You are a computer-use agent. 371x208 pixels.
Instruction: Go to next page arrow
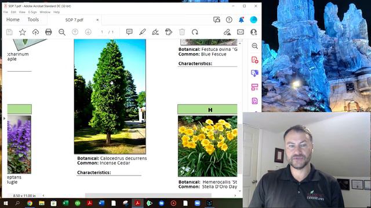click(88, 32)
